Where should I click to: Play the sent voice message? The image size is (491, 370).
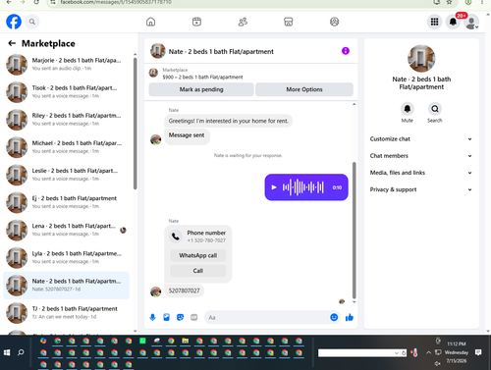pos(274,187)
